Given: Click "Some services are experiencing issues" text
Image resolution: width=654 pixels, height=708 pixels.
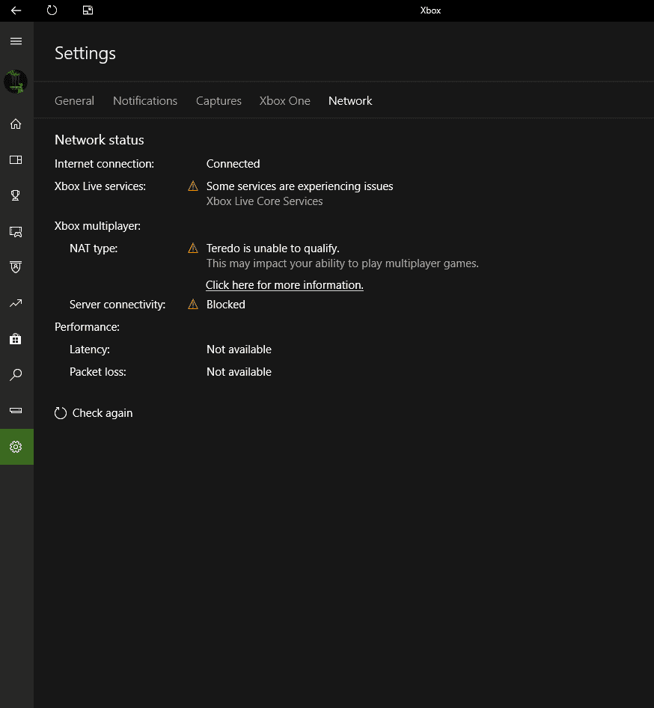Looking at the screenshot, I should (x=300, y=186).
